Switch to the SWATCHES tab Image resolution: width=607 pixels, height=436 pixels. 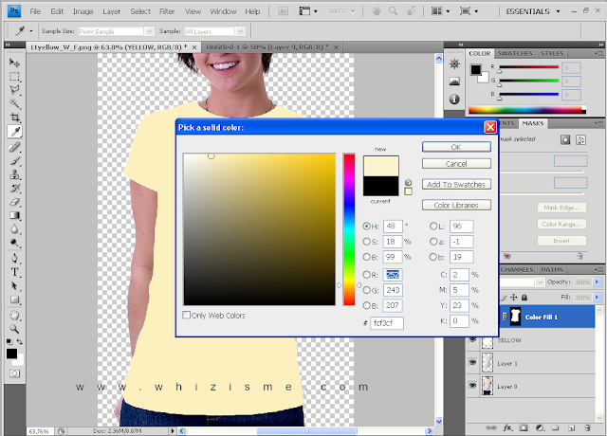515,53
